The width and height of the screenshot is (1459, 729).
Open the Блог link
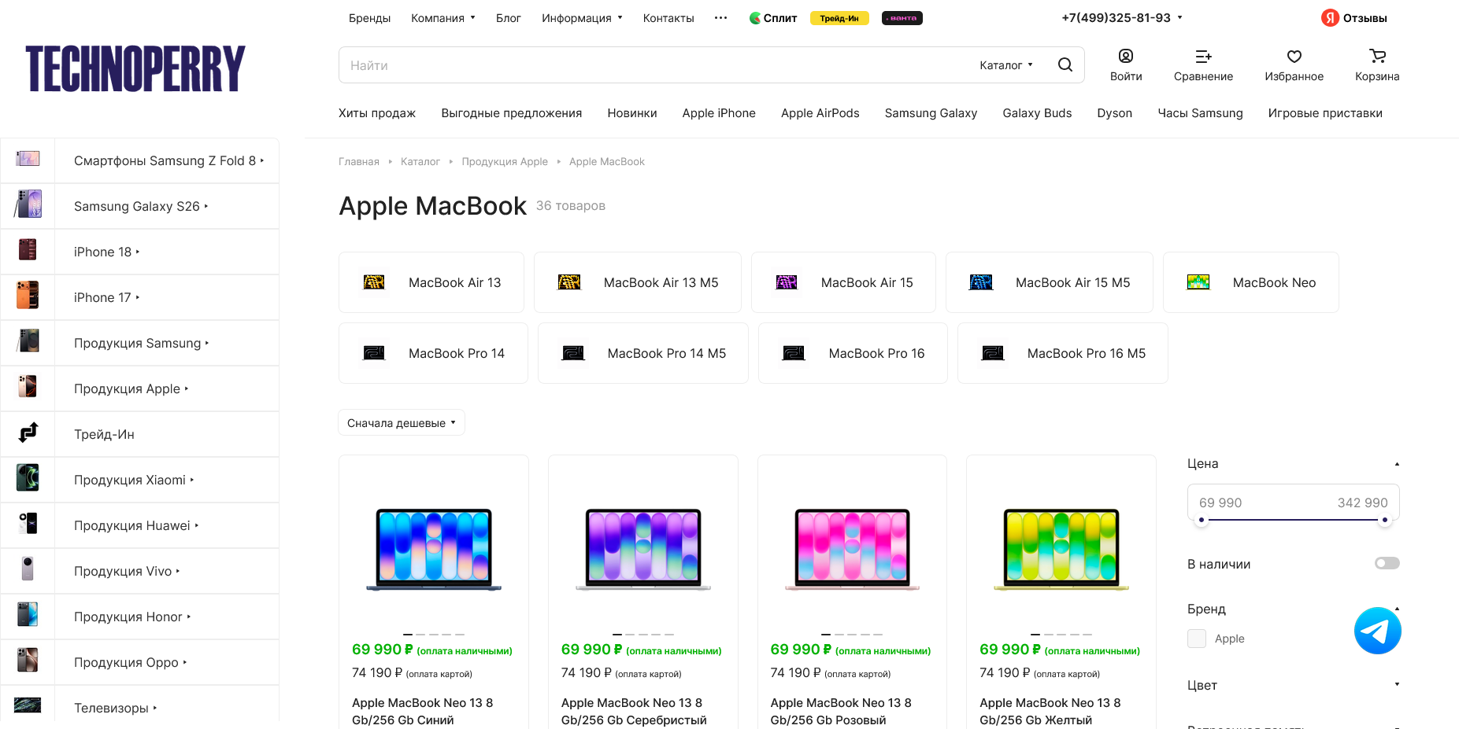509,18
